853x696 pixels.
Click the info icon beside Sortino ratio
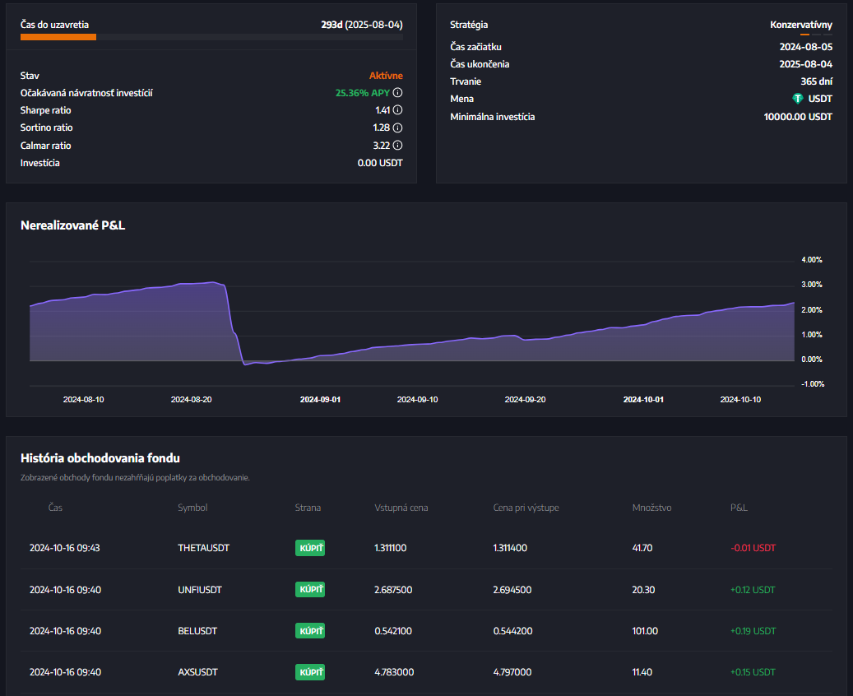click(398, 128)
